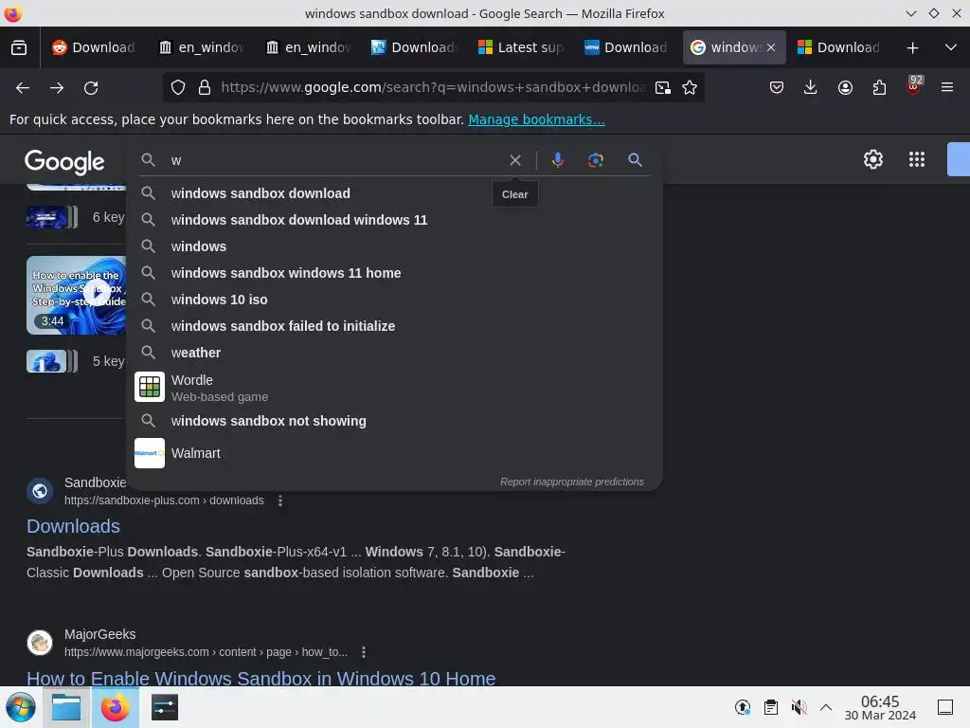Select Walmart suggestion
Image resolution: width=970 pixels, height=728 pixels.
coord(394,453)
